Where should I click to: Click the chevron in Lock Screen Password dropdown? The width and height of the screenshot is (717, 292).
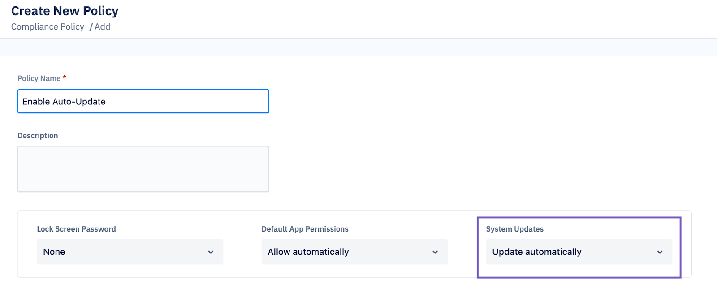point(211,252)
